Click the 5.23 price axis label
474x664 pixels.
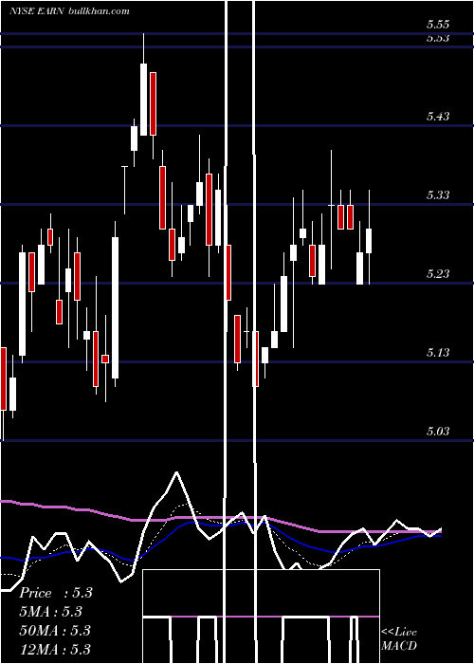pyautogui.click(x=438, y=273)
